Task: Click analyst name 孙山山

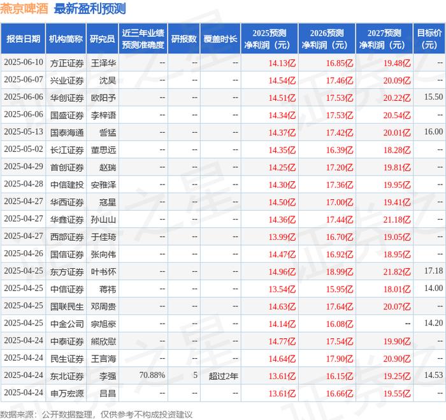Action: pyautogui.click(x=103, y=220)
